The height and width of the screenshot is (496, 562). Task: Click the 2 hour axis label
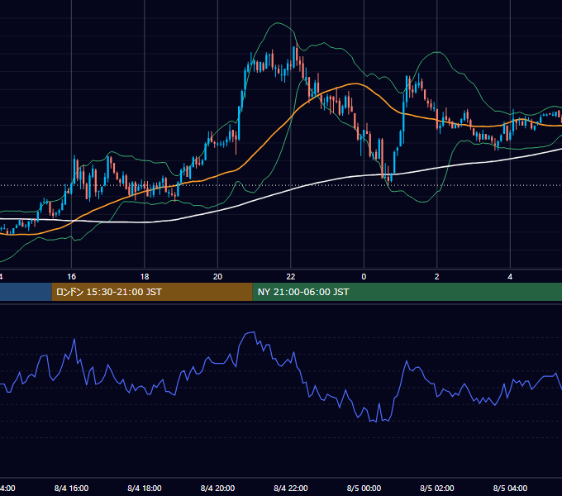pyautogui.click(x=437, y=277)
